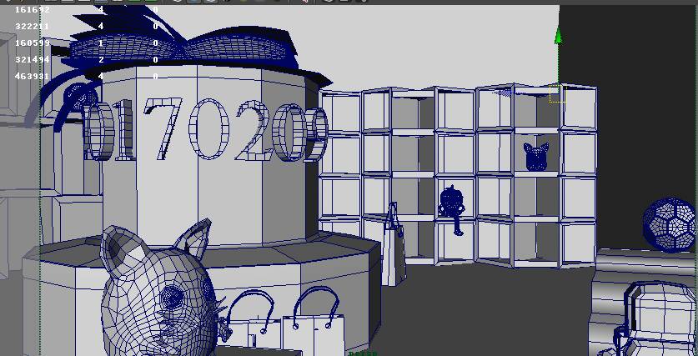The width and height of the screenshot is (698, 356).
Task: Click the HUD value 463931
Action: click(33, 77)
